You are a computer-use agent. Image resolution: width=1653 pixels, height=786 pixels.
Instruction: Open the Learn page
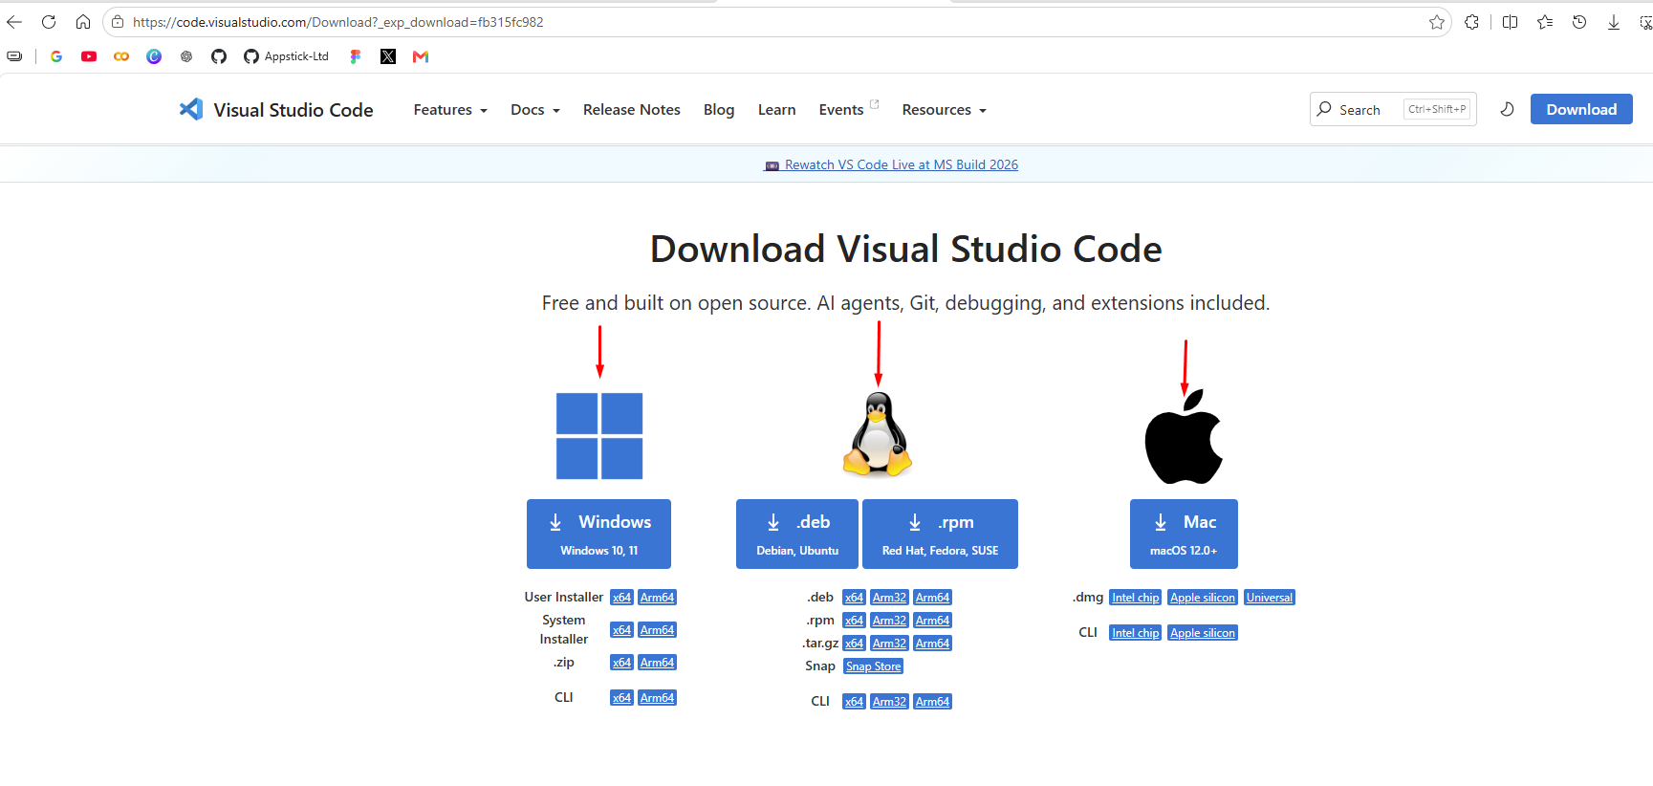coord(776,110)
